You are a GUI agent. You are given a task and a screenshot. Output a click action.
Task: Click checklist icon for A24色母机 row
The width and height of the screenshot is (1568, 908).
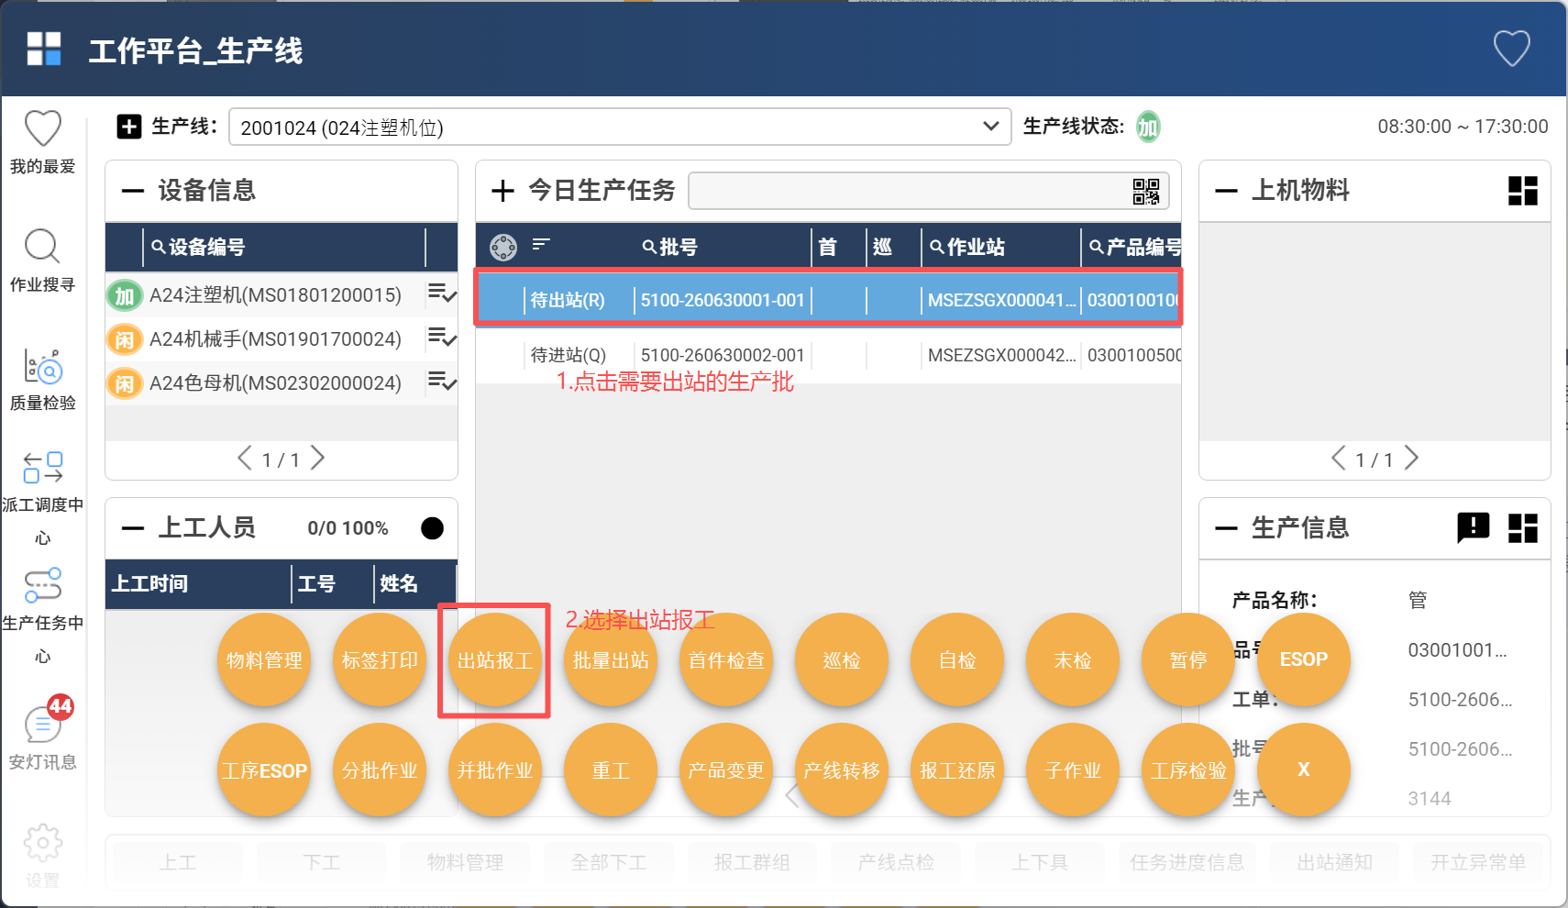442,381
